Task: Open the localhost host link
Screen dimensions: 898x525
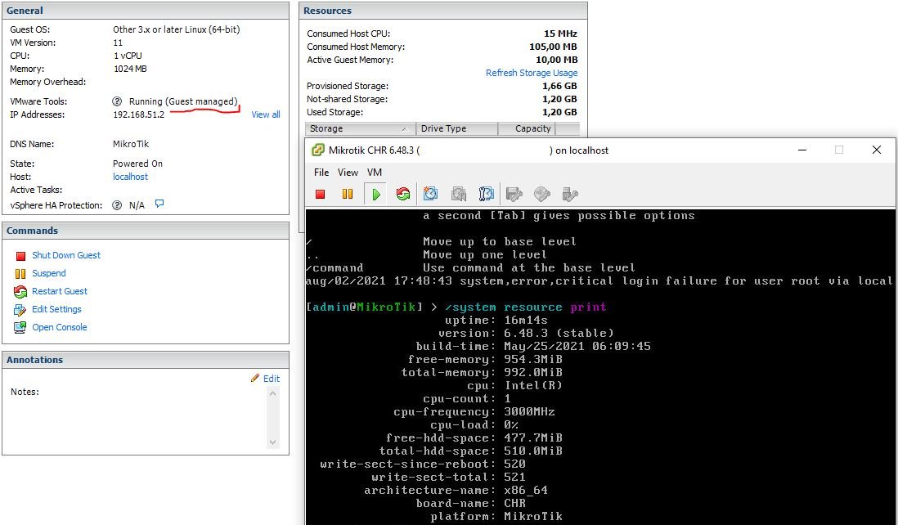Action: point(130,177)
